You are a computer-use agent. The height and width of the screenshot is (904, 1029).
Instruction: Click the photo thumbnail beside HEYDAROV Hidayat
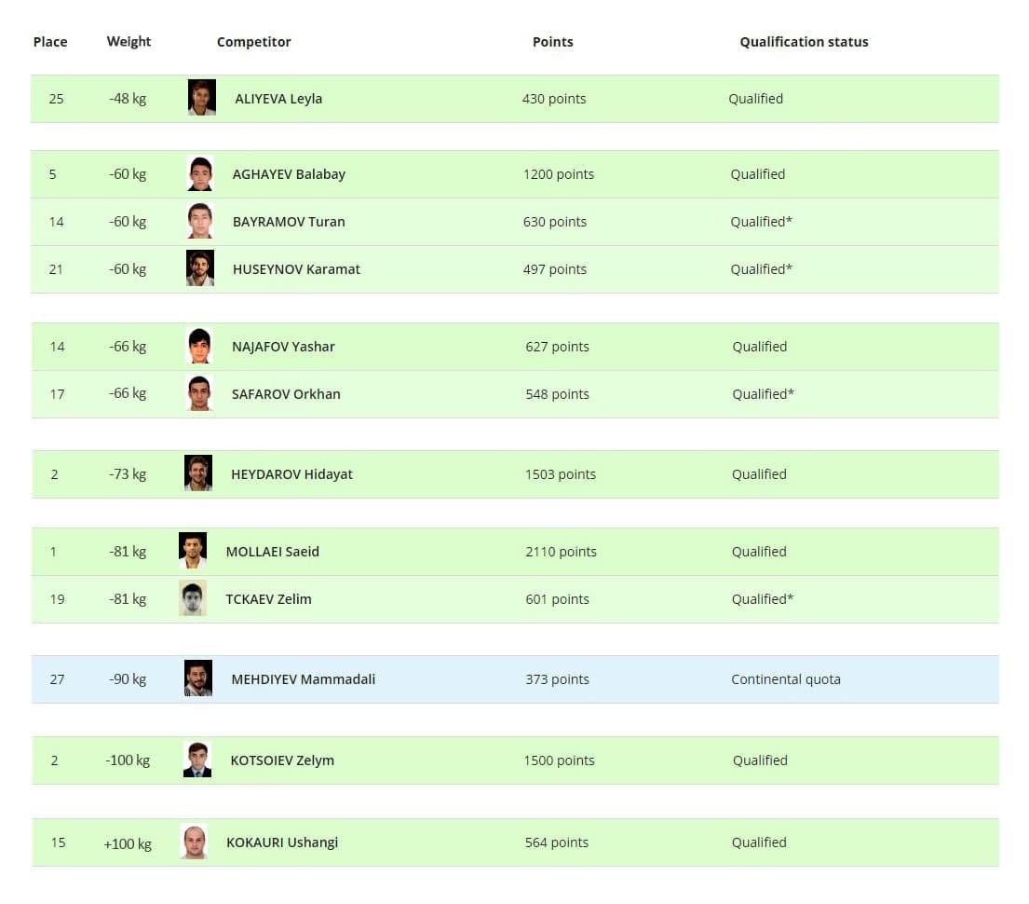pos(198,473)
